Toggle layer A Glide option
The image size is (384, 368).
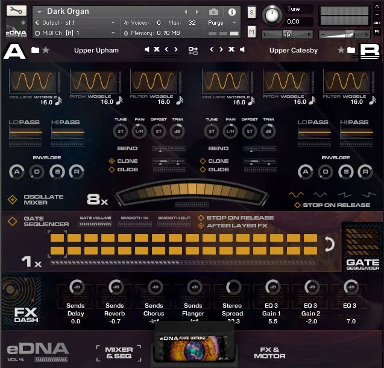pos(112,170)
